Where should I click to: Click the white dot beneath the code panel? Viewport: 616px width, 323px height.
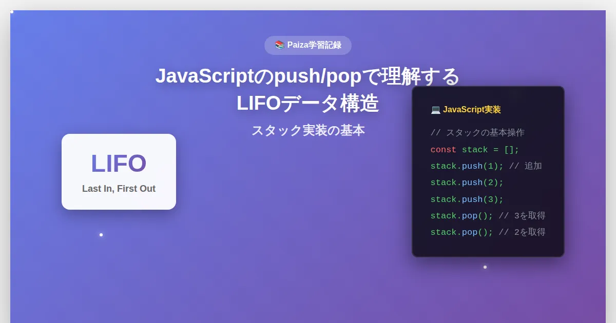pyautogui.click(x=485, y=267)
